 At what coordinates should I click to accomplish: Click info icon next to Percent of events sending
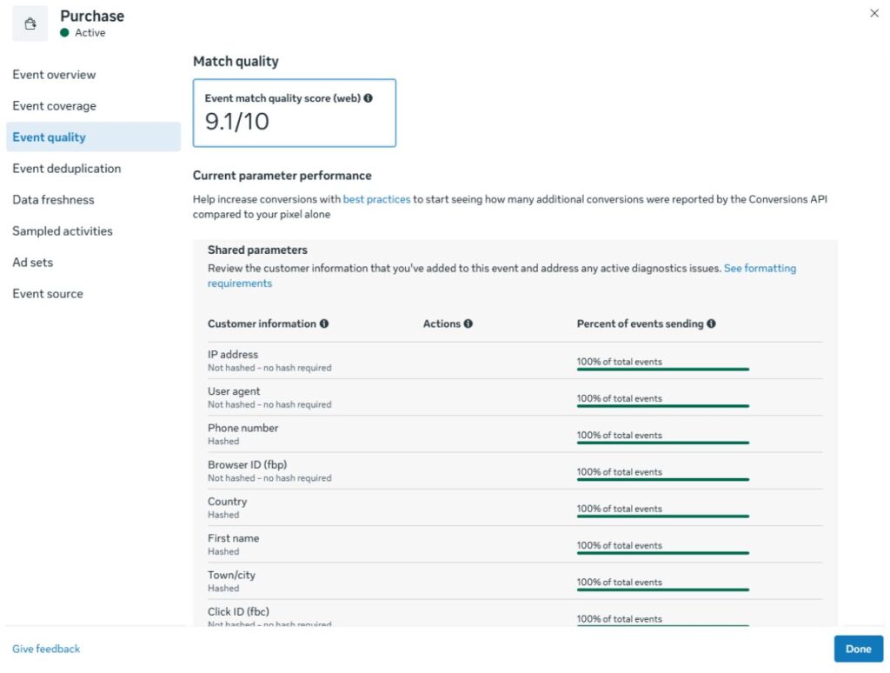pyautogui.click(x=711, y=323)
